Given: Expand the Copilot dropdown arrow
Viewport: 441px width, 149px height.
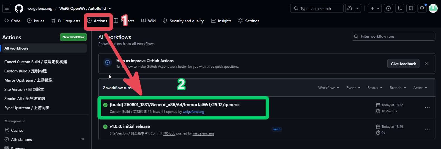Looking at the screenshot, I should (x=357, y=8).
